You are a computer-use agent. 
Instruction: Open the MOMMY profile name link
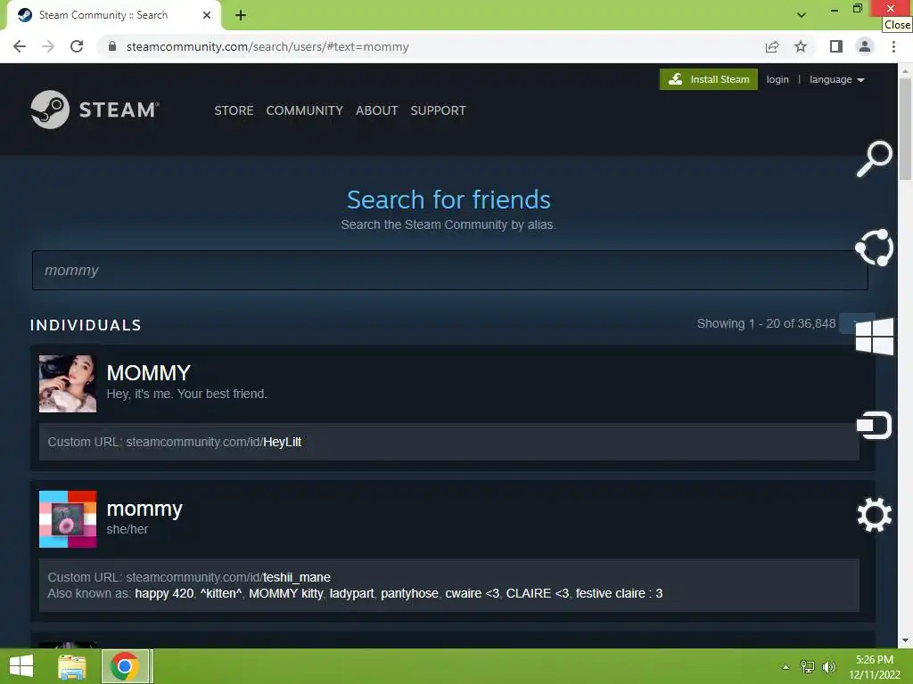149,373
